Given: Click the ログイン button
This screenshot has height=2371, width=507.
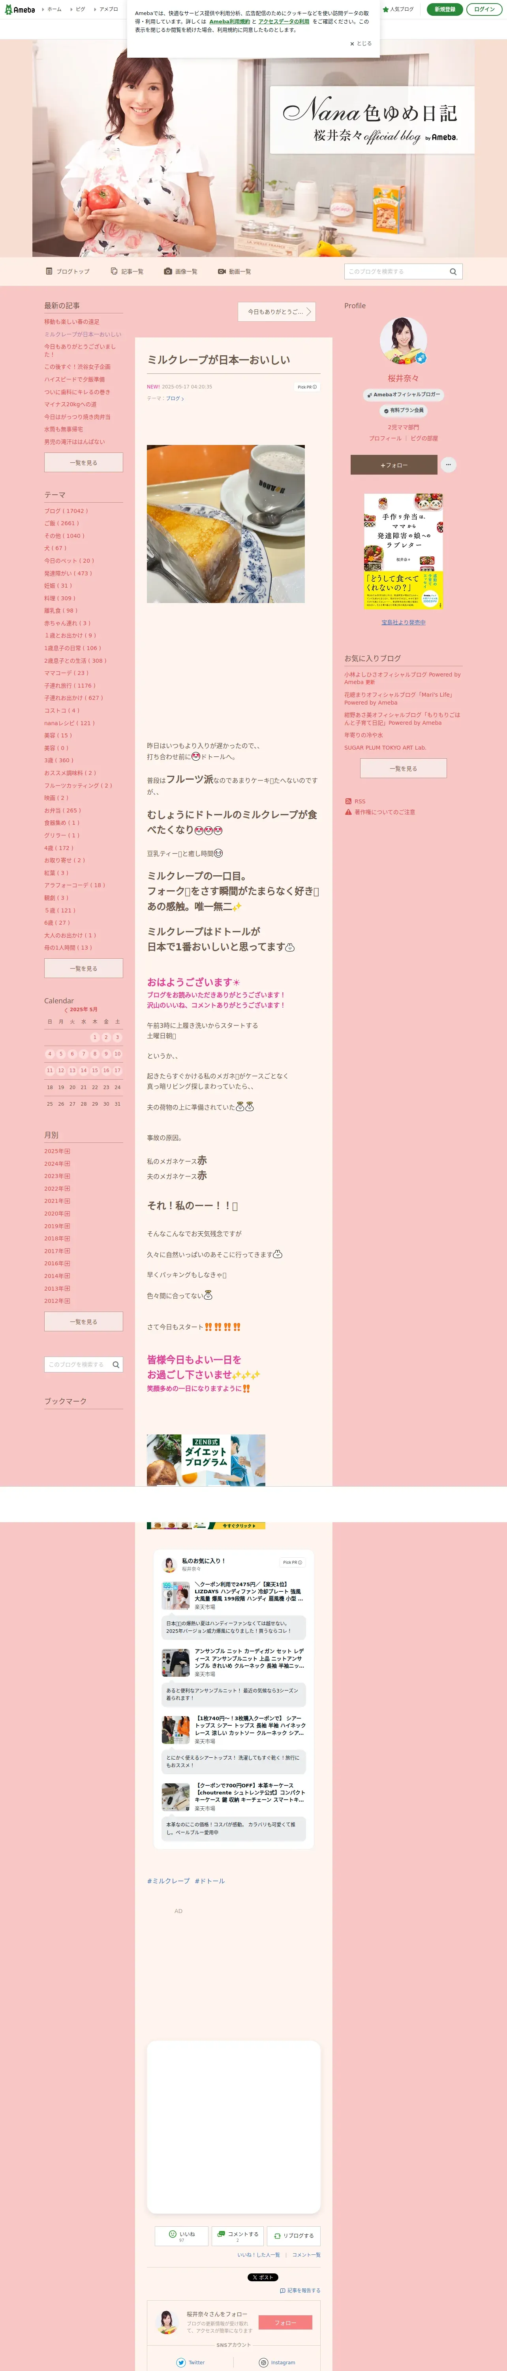Looking at the screenshot, I should (484, 9).
